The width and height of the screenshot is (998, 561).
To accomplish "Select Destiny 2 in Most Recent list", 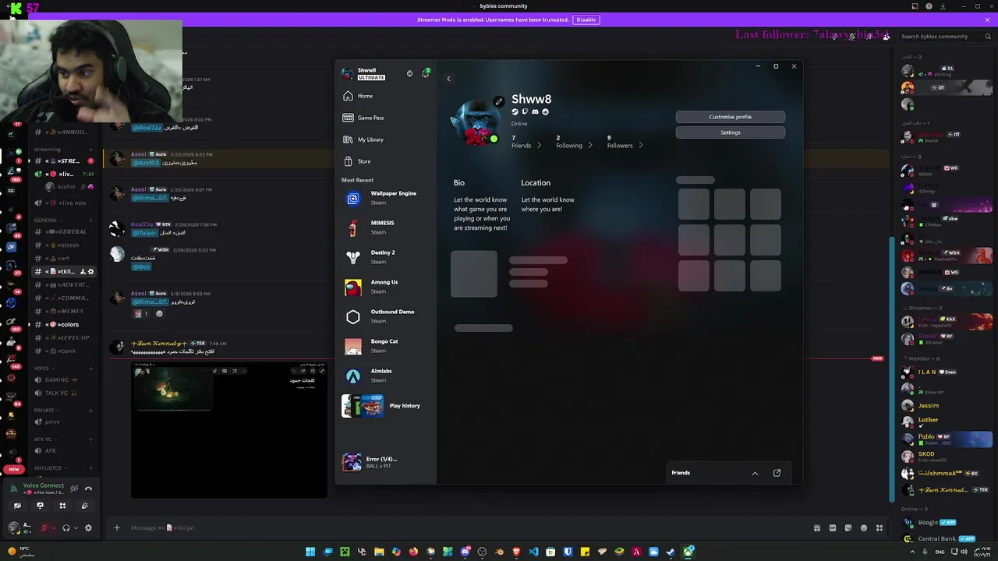I will [x=385, y=257].
